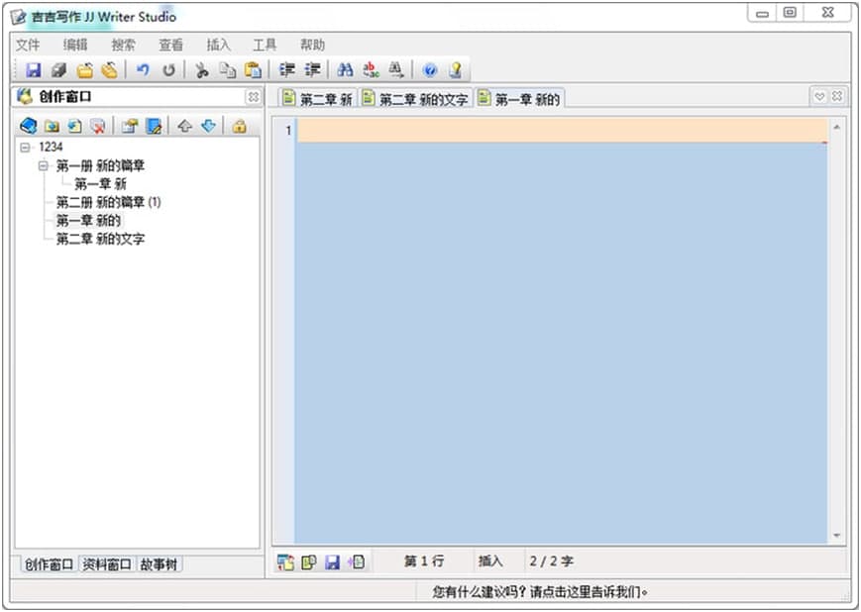
Task: Move item down with blue down arrow
Action: click(x=208, y=126)
